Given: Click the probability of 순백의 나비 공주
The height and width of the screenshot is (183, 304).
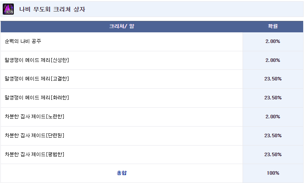Looking at the screenshot, I should click(272, 41).
